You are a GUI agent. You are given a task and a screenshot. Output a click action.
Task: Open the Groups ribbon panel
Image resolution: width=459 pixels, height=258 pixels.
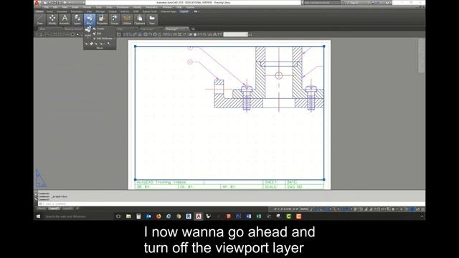115,19
